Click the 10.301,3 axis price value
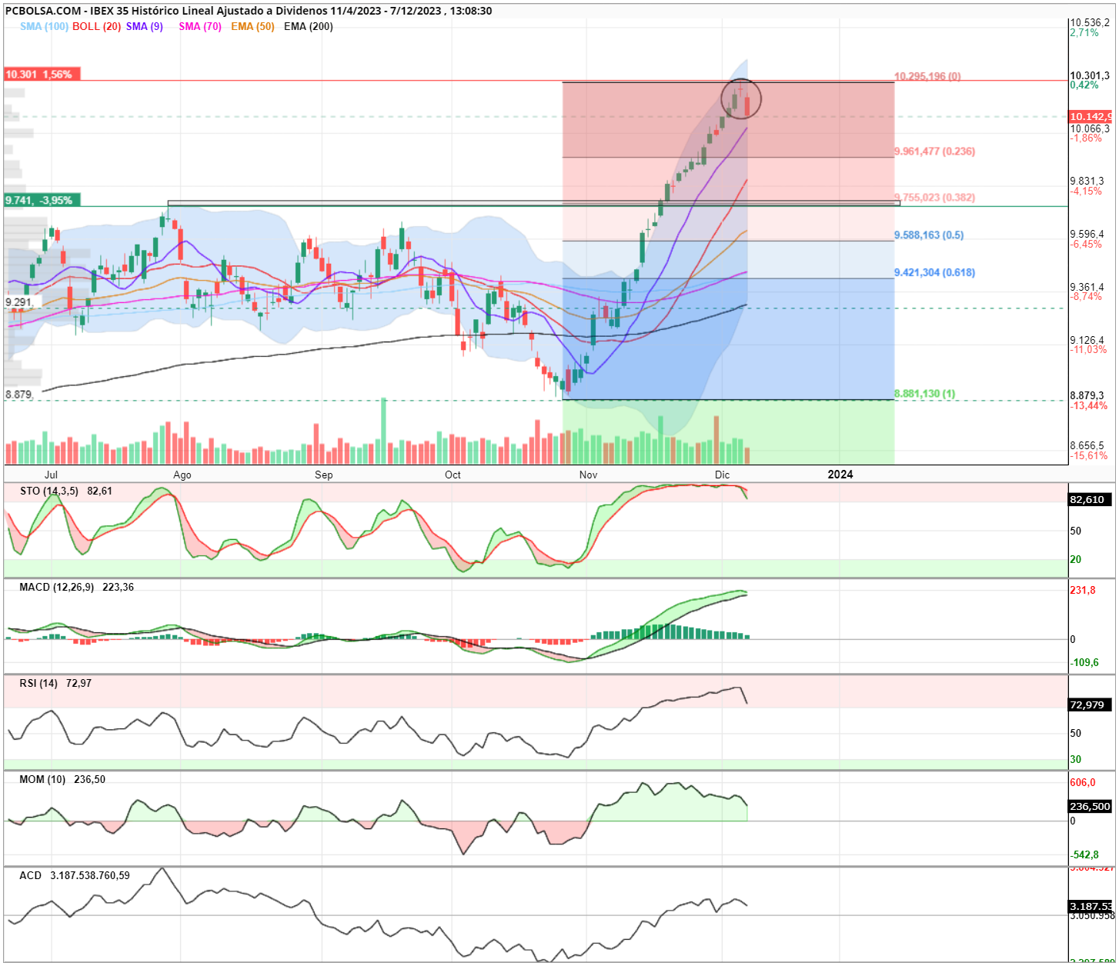 tap(1090, 75)
